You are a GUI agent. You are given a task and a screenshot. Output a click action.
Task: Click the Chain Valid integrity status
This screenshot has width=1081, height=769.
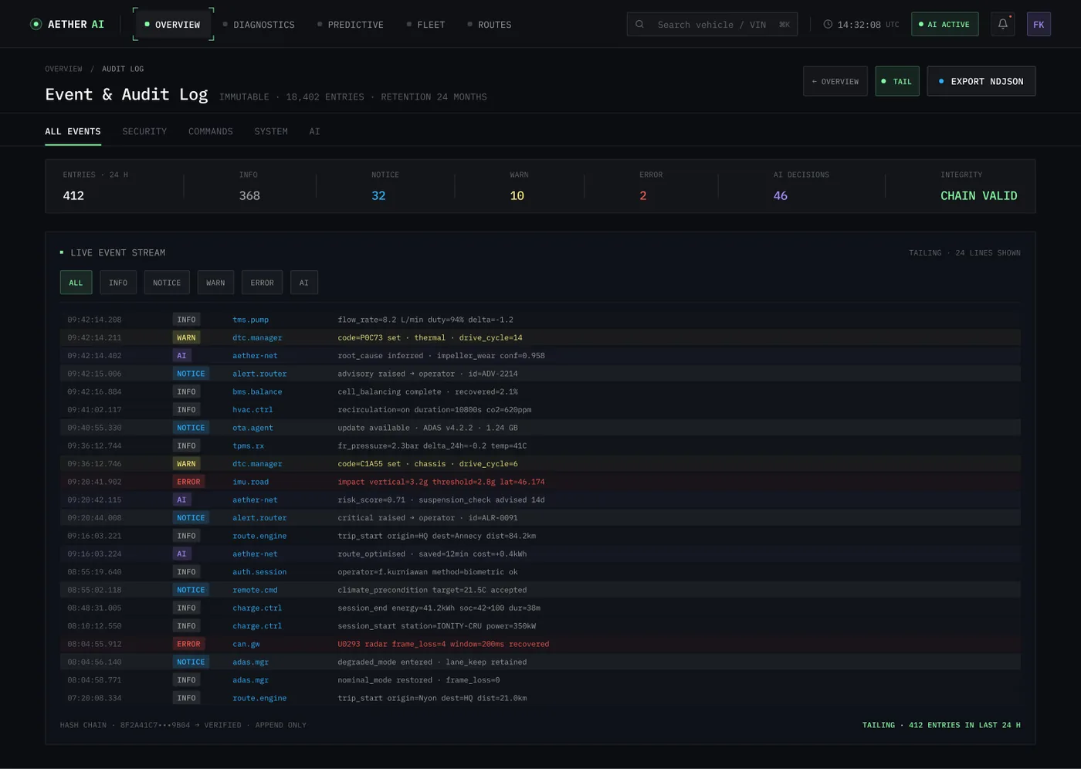coord(978,196)
